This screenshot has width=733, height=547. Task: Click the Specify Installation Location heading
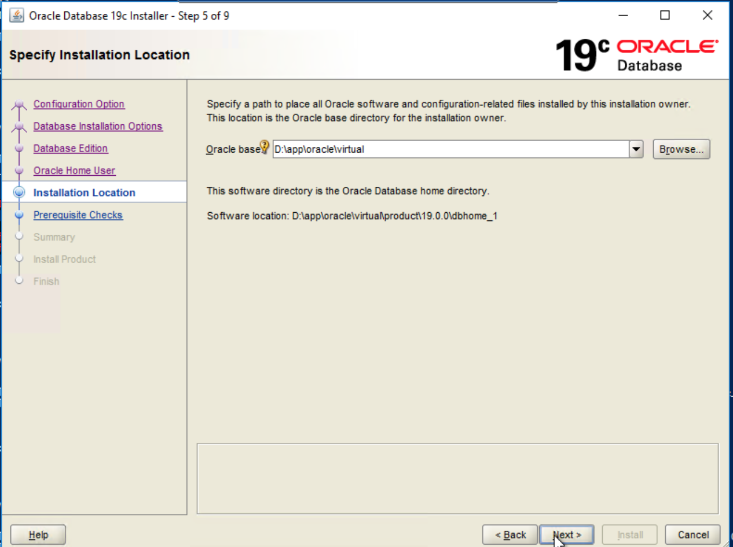[x=100, y=55]
